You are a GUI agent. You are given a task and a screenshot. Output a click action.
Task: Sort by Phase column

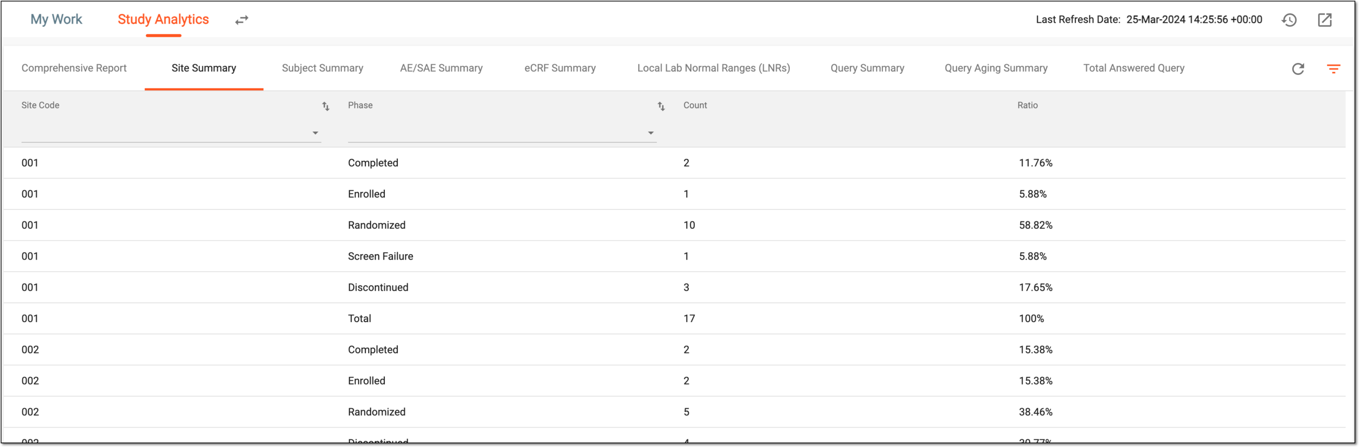(661, 106)
